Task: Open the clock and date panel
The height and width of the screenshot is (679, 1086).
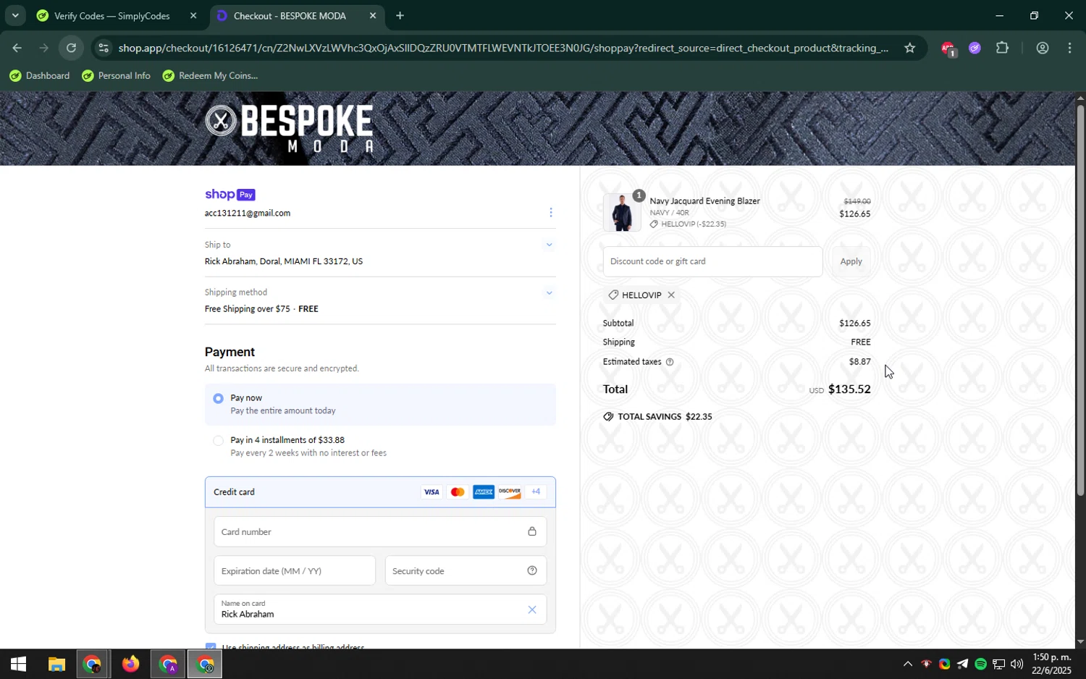Action: tap(1051, 664)
